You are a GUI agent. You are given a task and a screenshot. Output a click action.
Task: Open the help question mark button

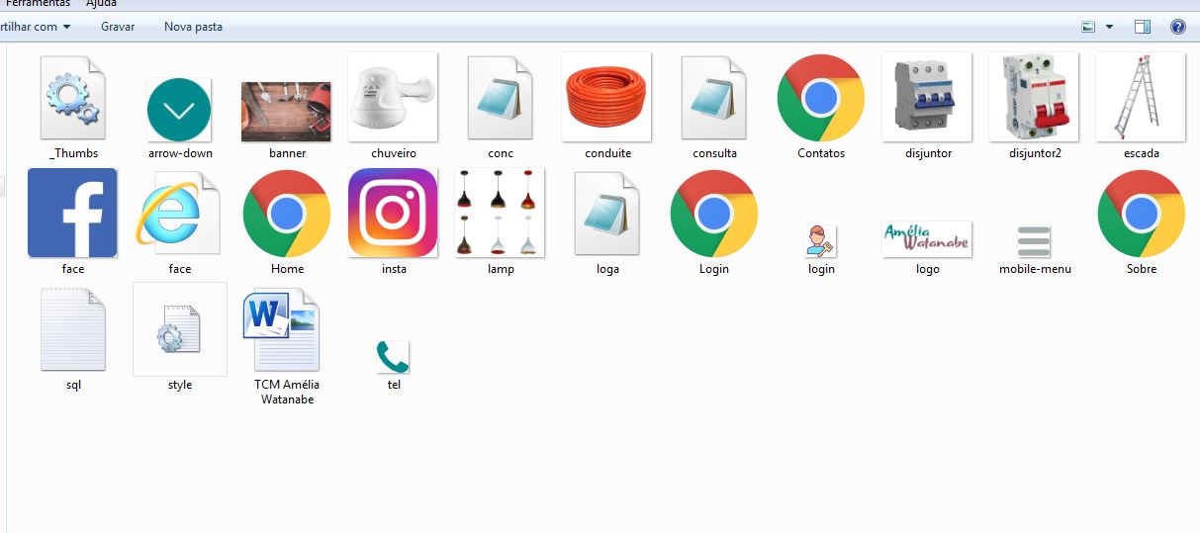point(1177,27)
